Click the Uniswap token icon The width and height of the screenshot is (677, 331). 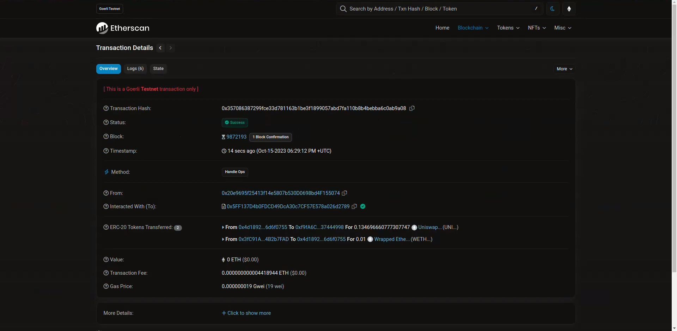414,228
